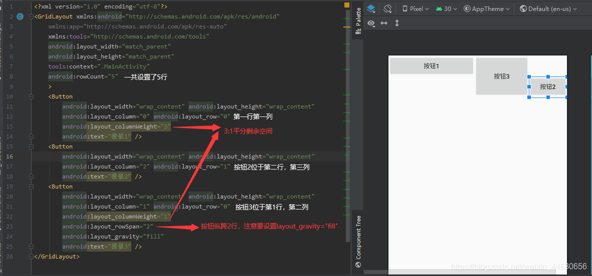Click android:layout_rowSpan="2" on line 23
The width and height of the screenshot is (592, 276).
[x=108, y=226]
